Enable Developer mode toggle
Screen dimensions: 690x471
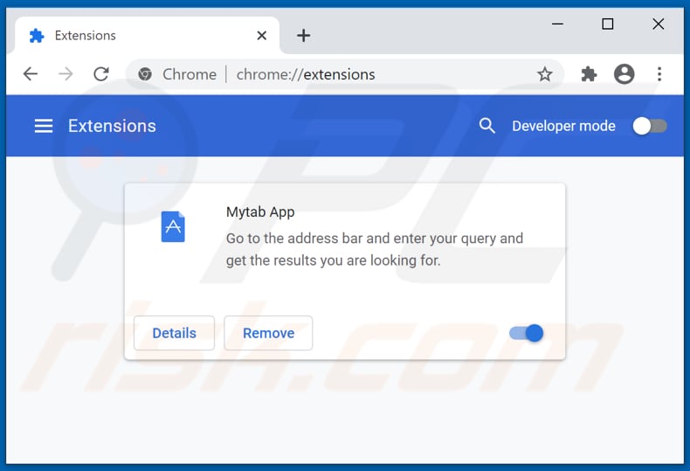(x=650, y=127)
